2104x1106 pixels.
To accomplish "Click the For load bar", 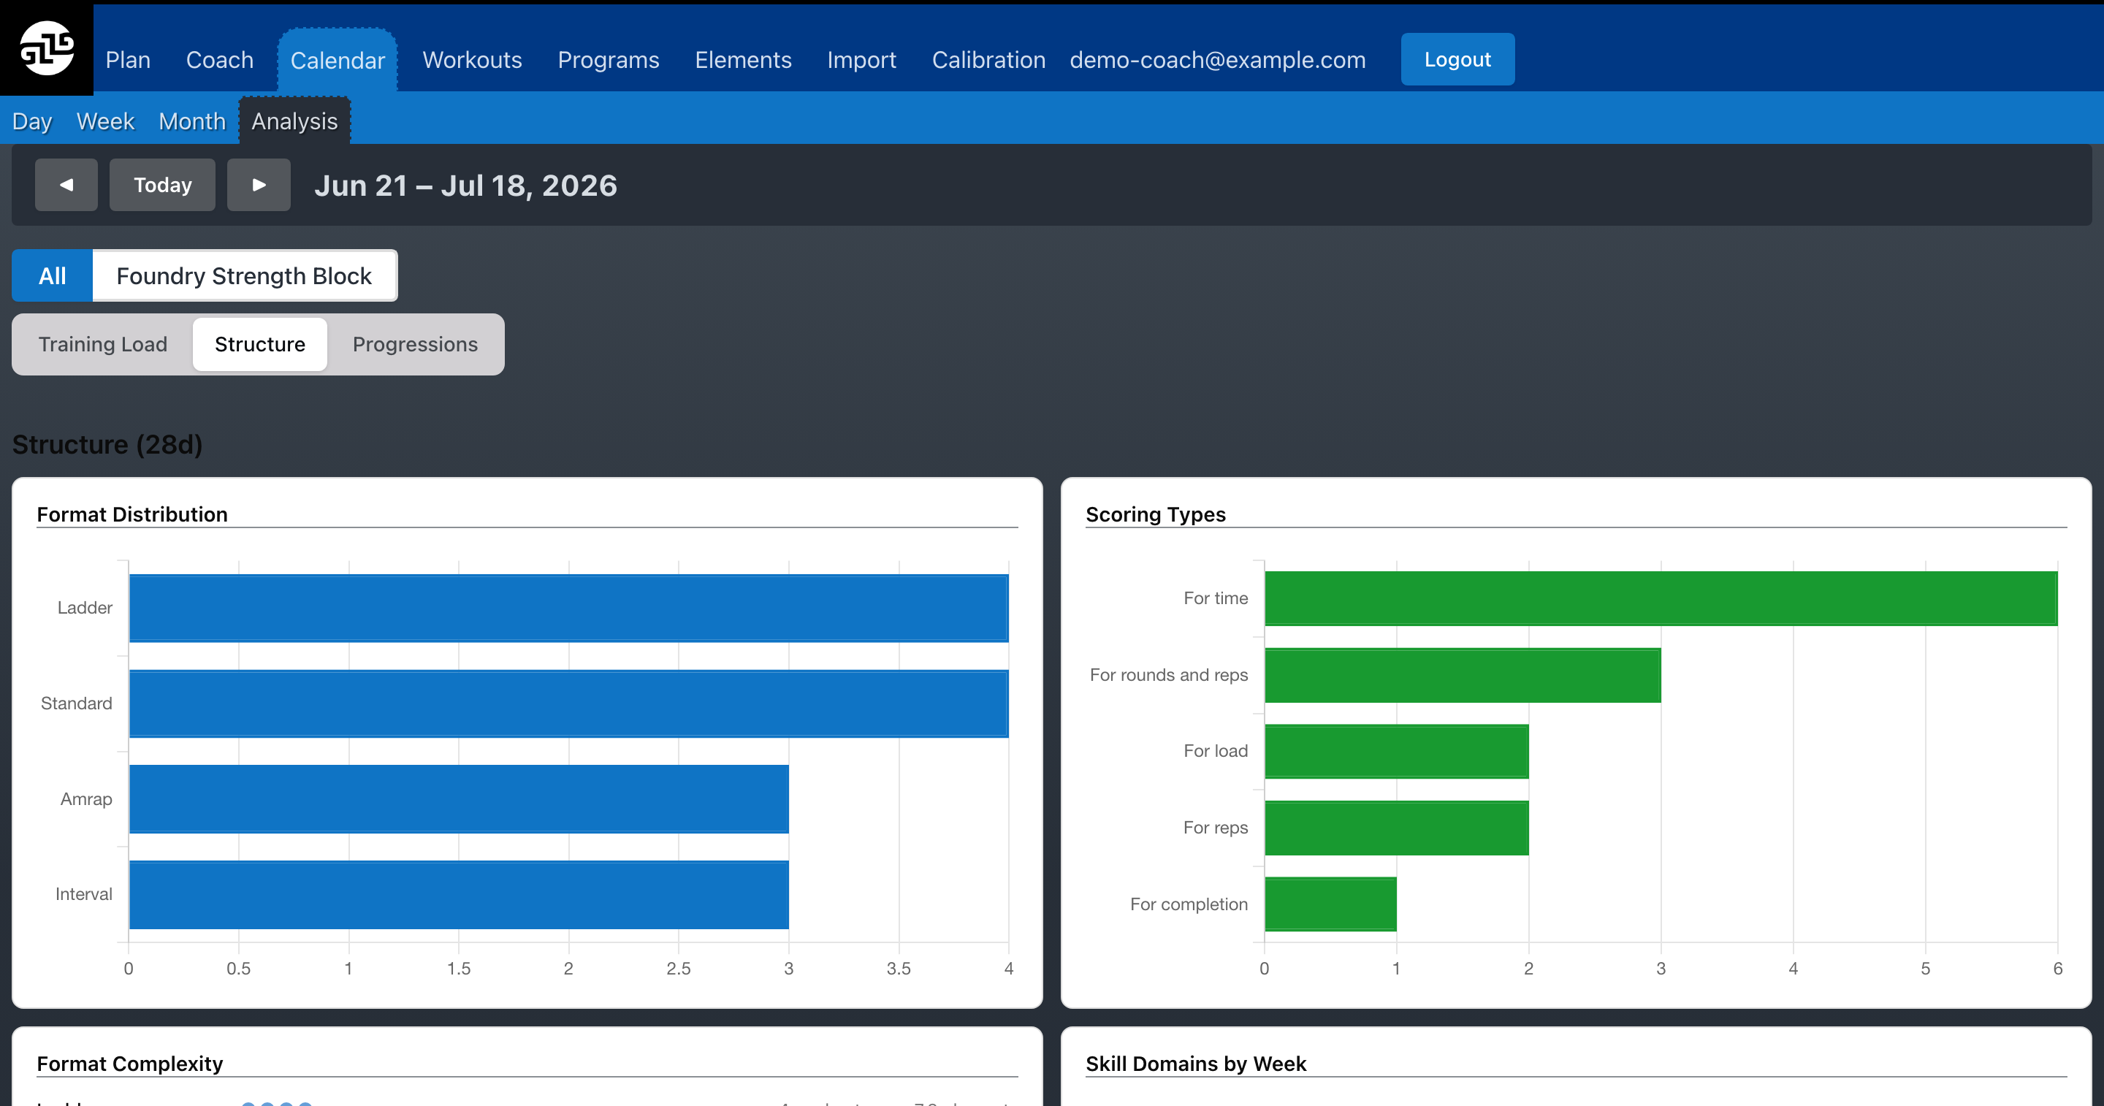I will pyautogui.click(x=1397, y=751).
